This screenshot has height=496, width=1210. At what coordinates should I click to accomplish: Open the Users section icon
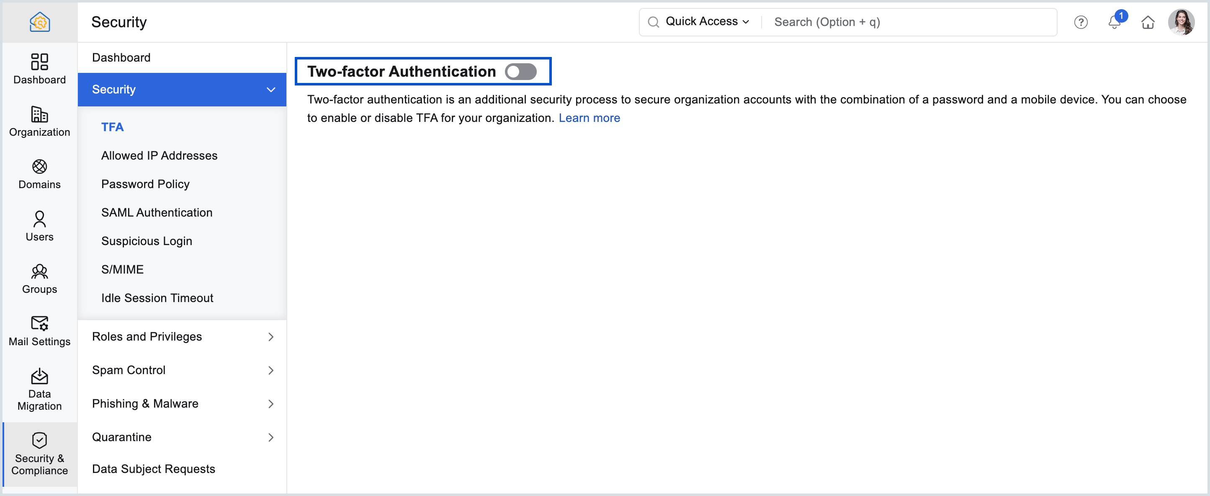tap(39, 226)
